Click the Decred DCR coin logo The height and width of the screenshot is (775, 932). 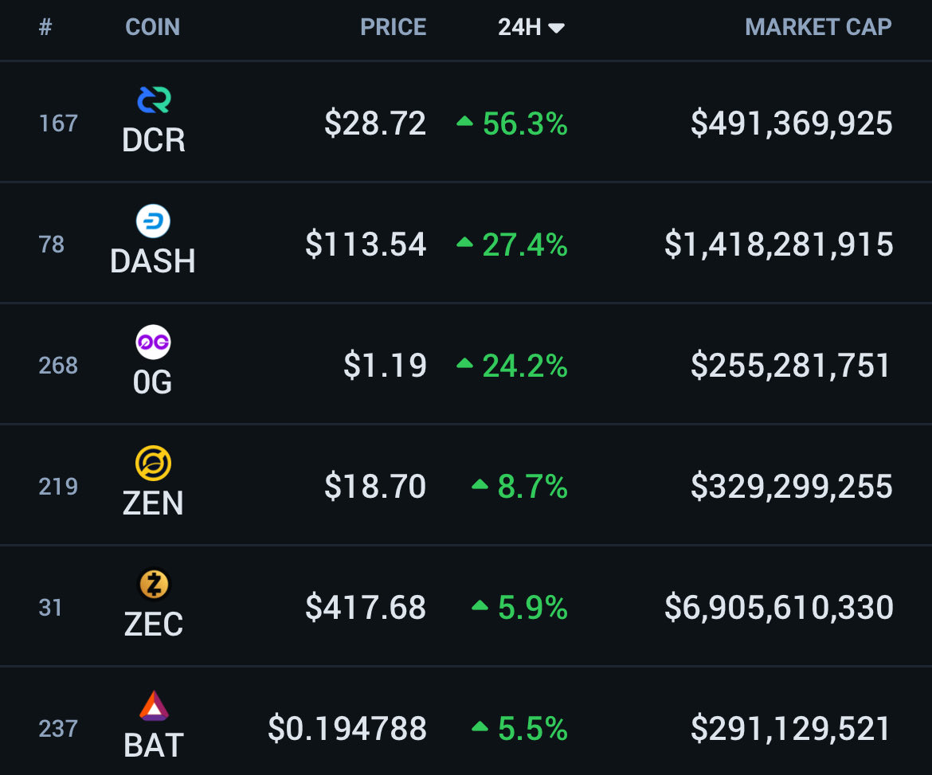point(153,100)
